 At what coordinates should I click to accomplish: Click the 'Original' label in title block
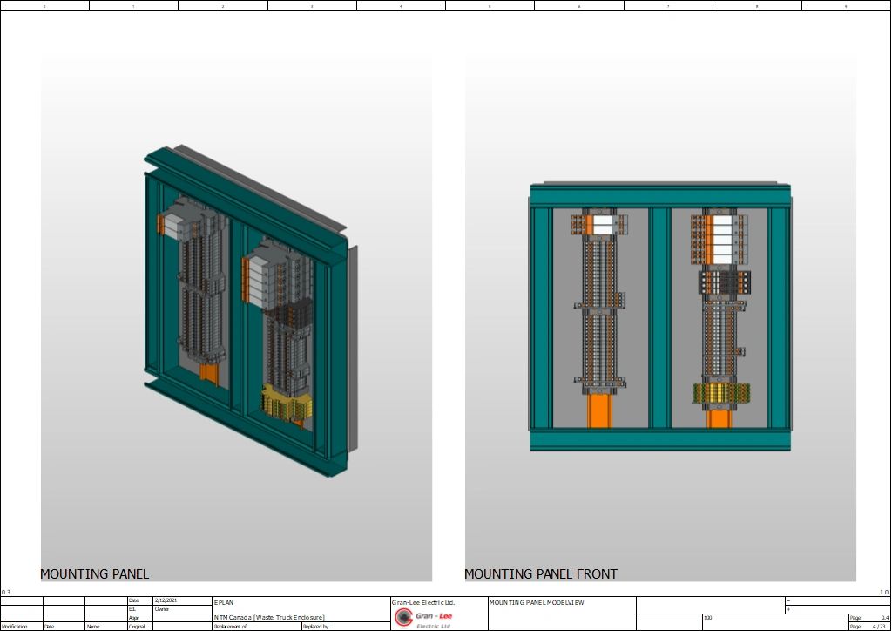[x=137, y=627]
